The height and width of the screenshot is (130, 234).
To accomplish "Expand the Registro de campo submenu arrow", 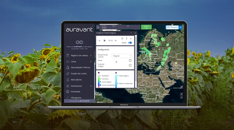I will pos(91,56).
